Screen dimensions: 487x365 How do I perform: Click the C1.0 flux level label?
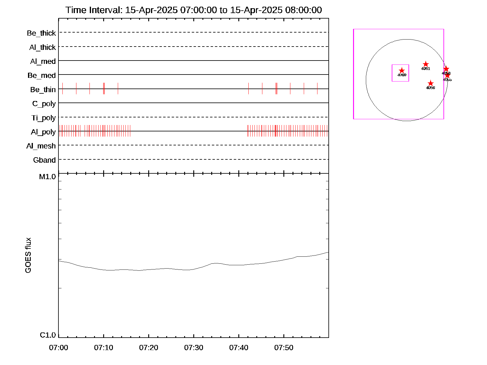[48, 335]
